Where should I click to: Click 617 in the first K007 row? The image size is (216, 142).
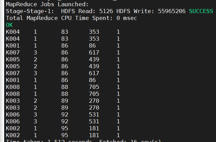tap(94, 53)
